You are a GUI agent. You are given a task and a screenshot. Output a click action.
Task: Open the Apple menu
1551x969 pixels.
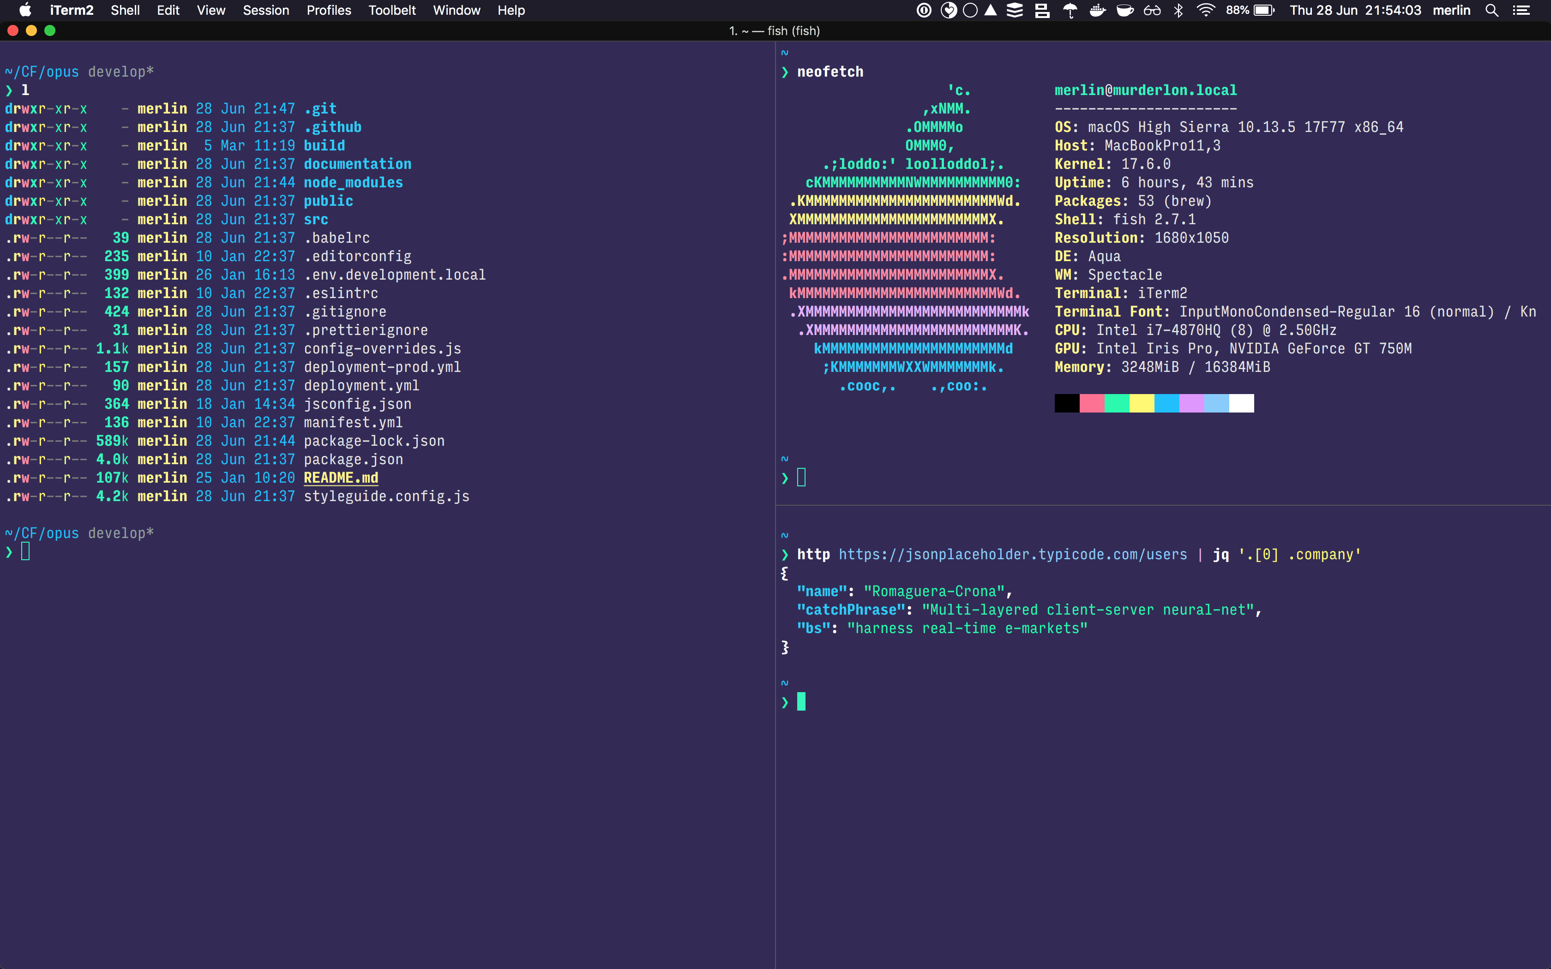point(25,10)
